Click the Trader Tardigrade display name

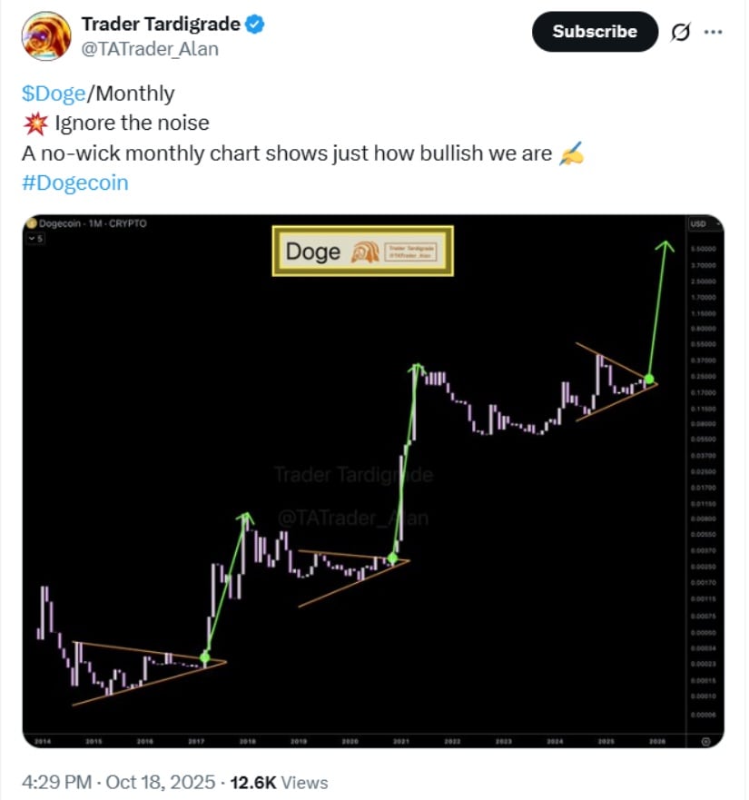click(x=161, y=25)
